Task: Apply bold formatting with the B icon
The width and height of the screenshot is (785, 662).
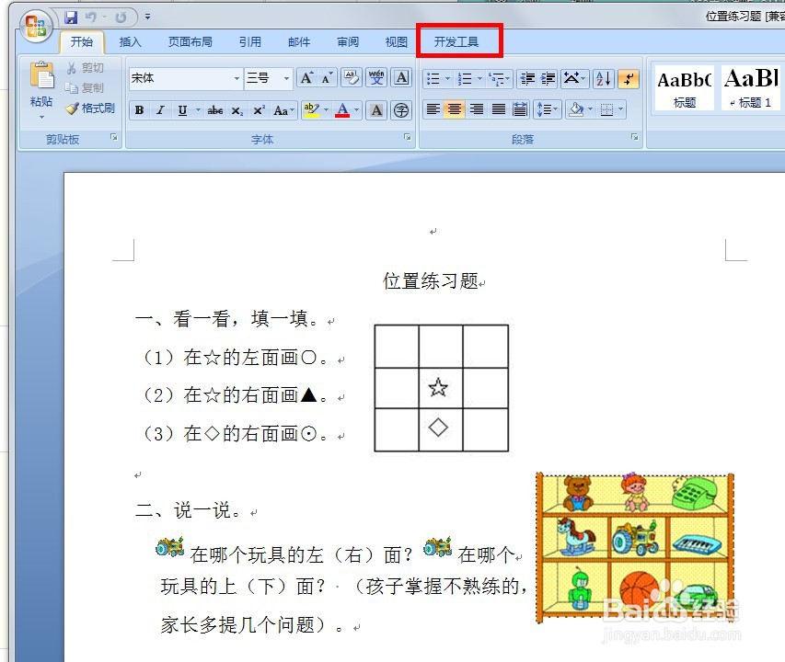Action: (x=138, y=110)
